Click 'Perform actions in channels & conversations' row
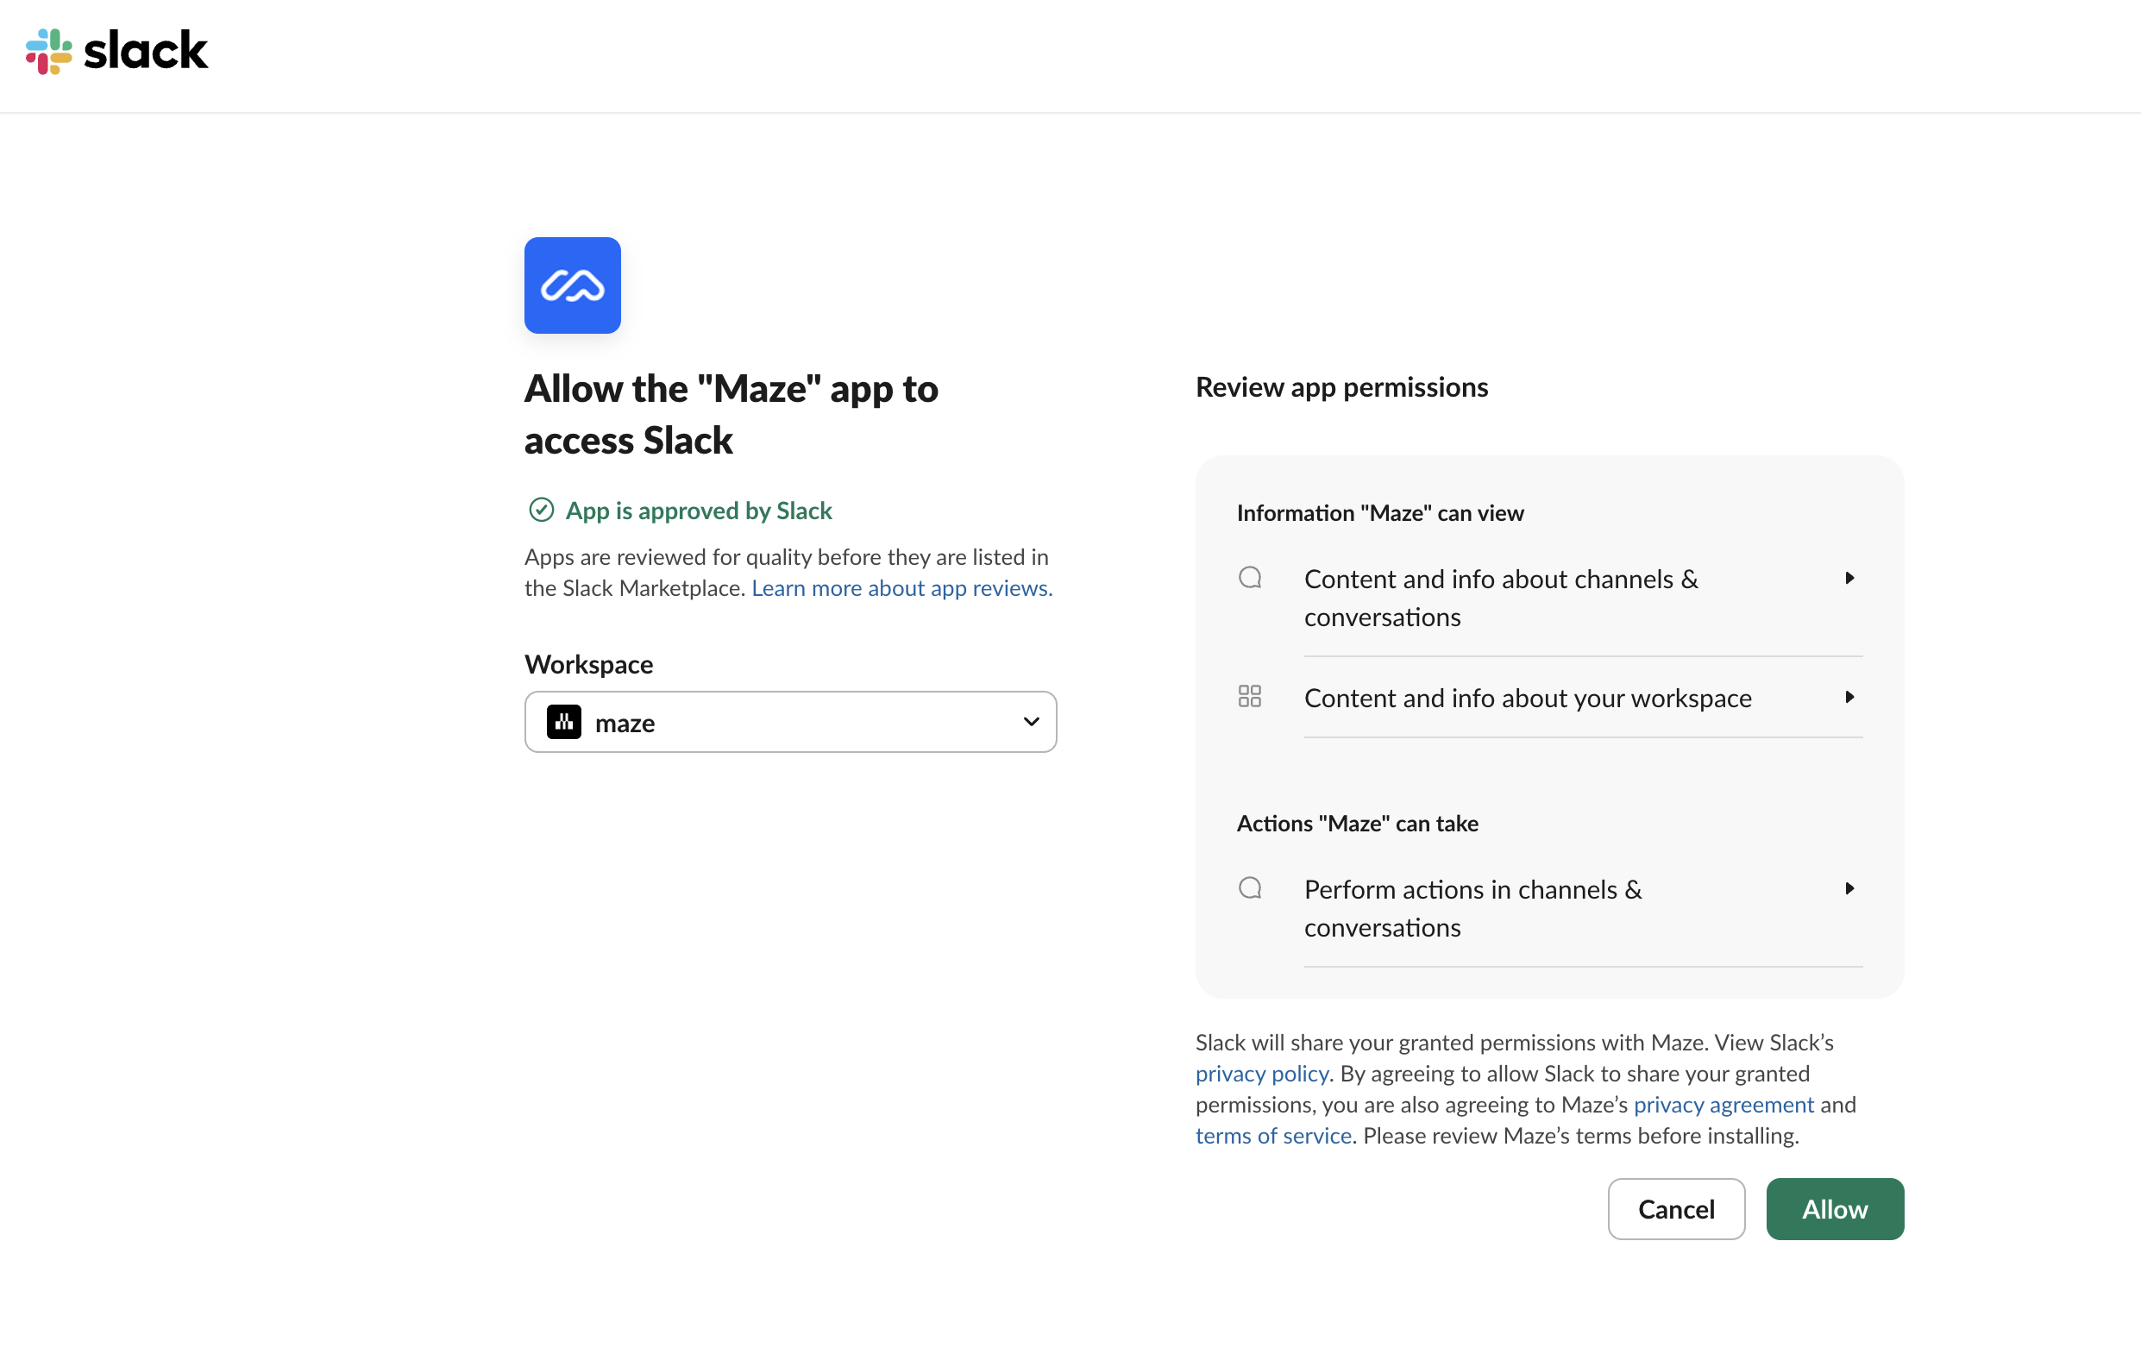 (1472, 909)
